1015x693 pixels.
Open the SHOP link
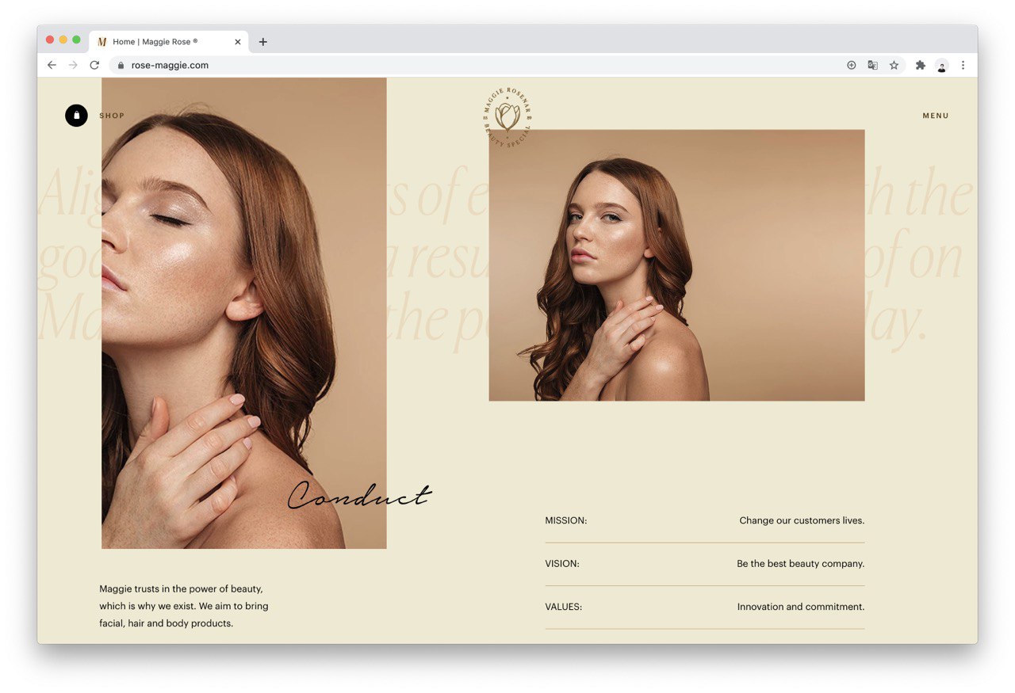[112, 116]
